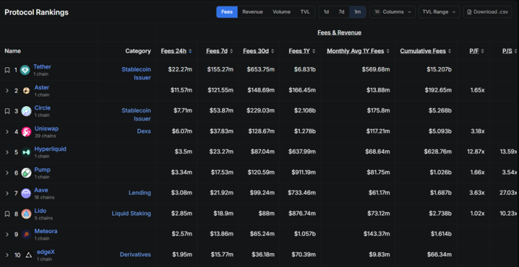Click the Hyperliquid logo icon
519x267 pixels.
(x=26, y=153)
